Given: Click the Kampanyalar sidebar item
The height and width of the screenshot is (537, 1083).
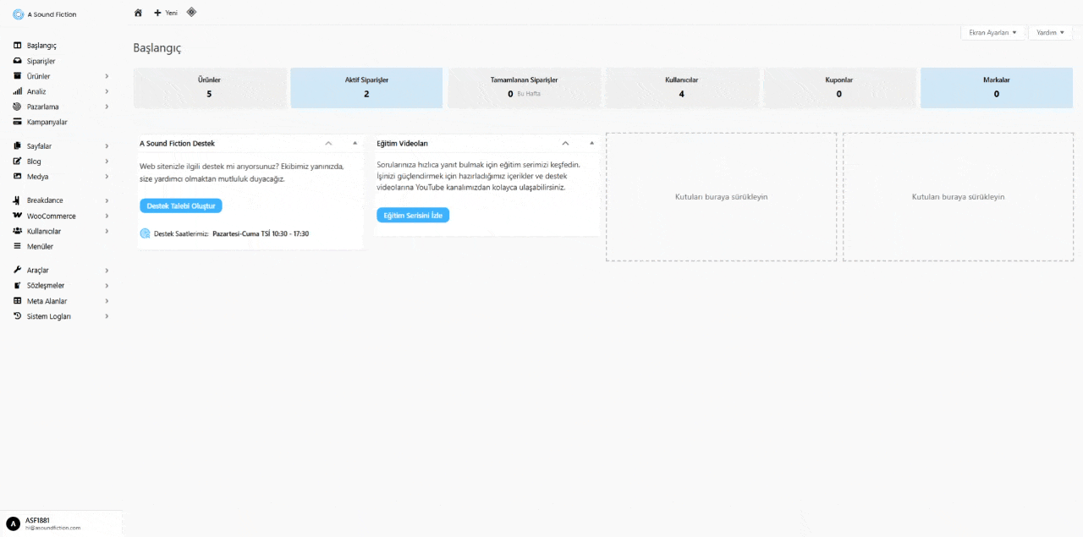Looking at the screenshot, I should 47,122.
